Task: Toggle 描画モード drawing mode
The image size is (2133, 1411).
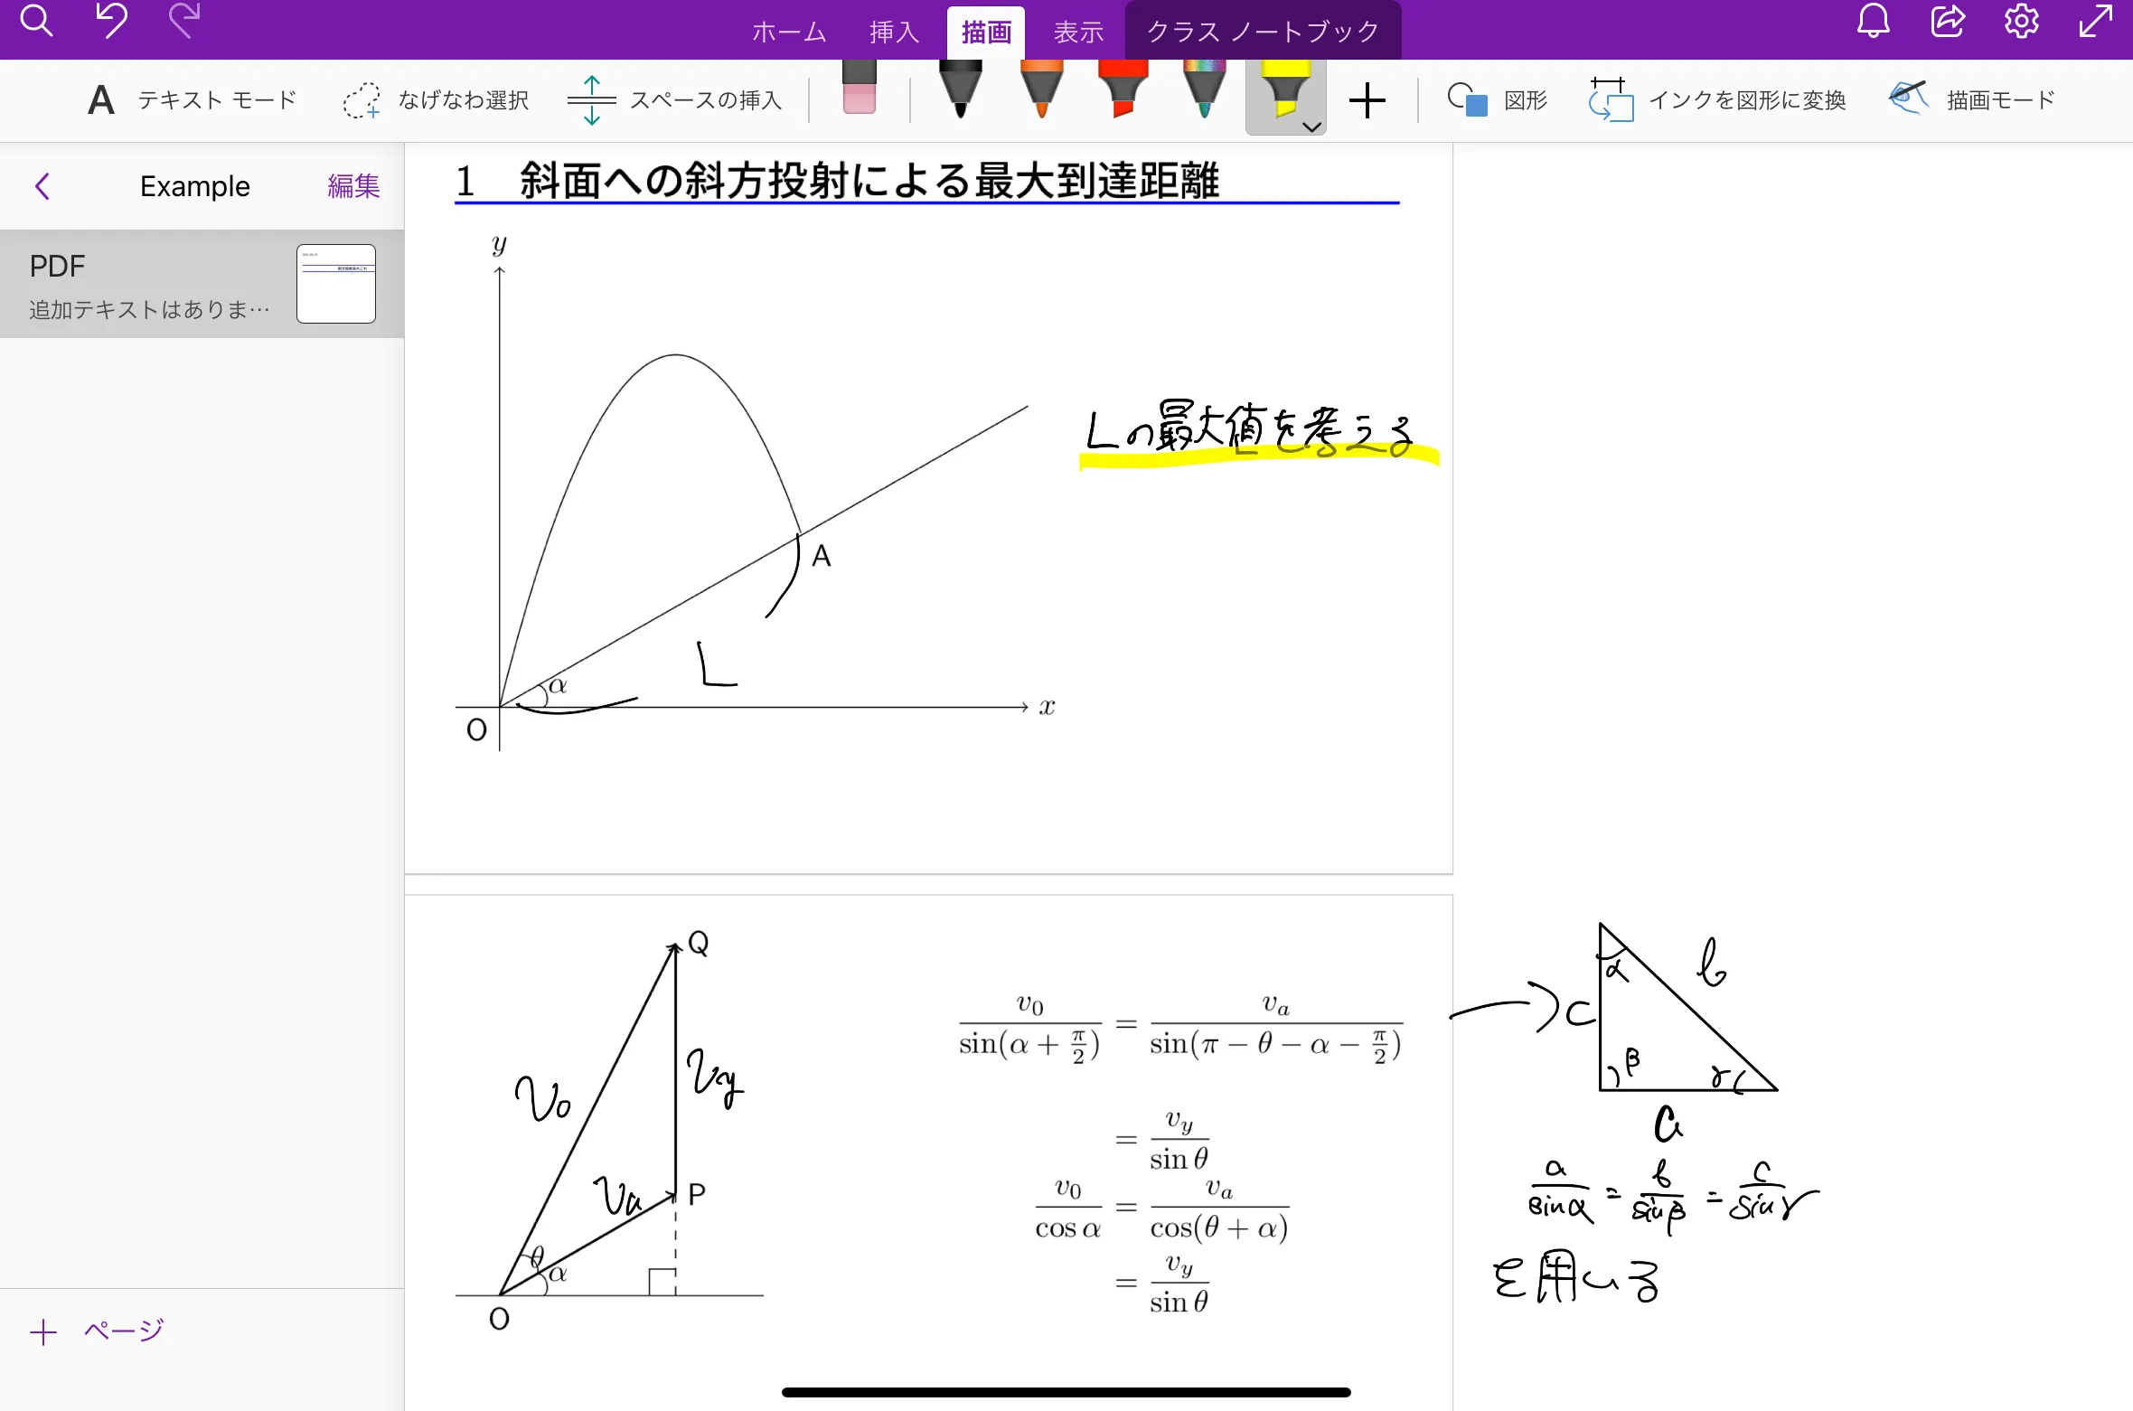Action: (x=1972, y=100)
